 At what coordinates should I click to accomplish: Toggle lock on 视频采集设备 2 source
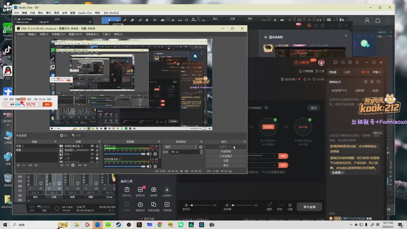(x=97, y=146)
